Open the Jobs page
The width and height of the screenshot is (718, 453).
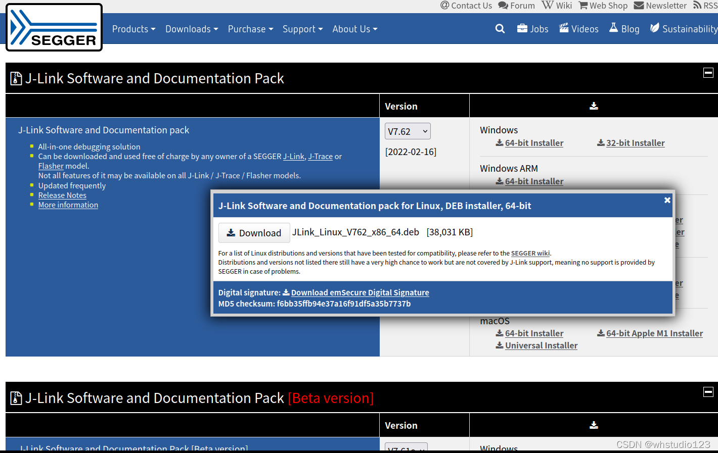[532, 29]
